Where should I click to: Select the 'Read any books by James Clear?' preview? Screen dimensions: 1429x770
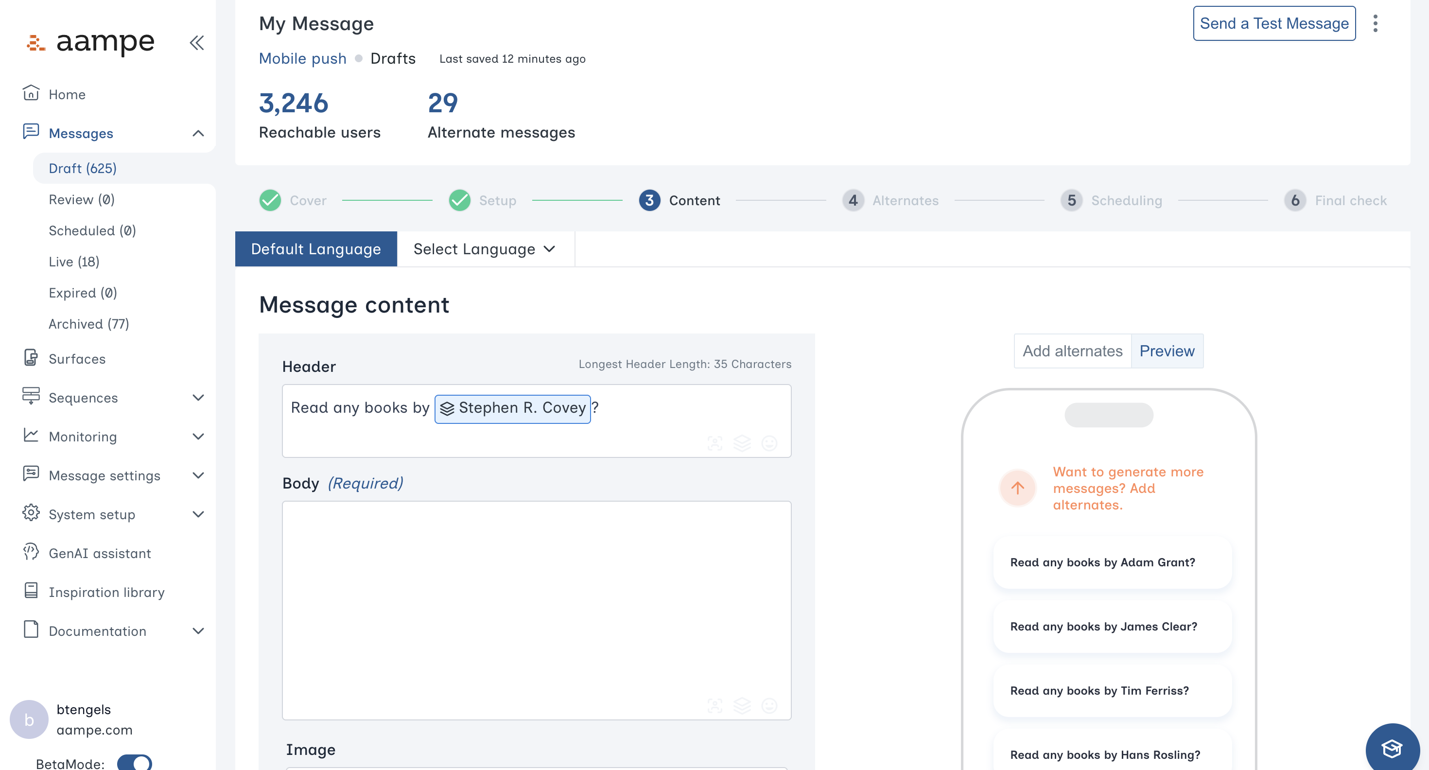coord(1112,626)
